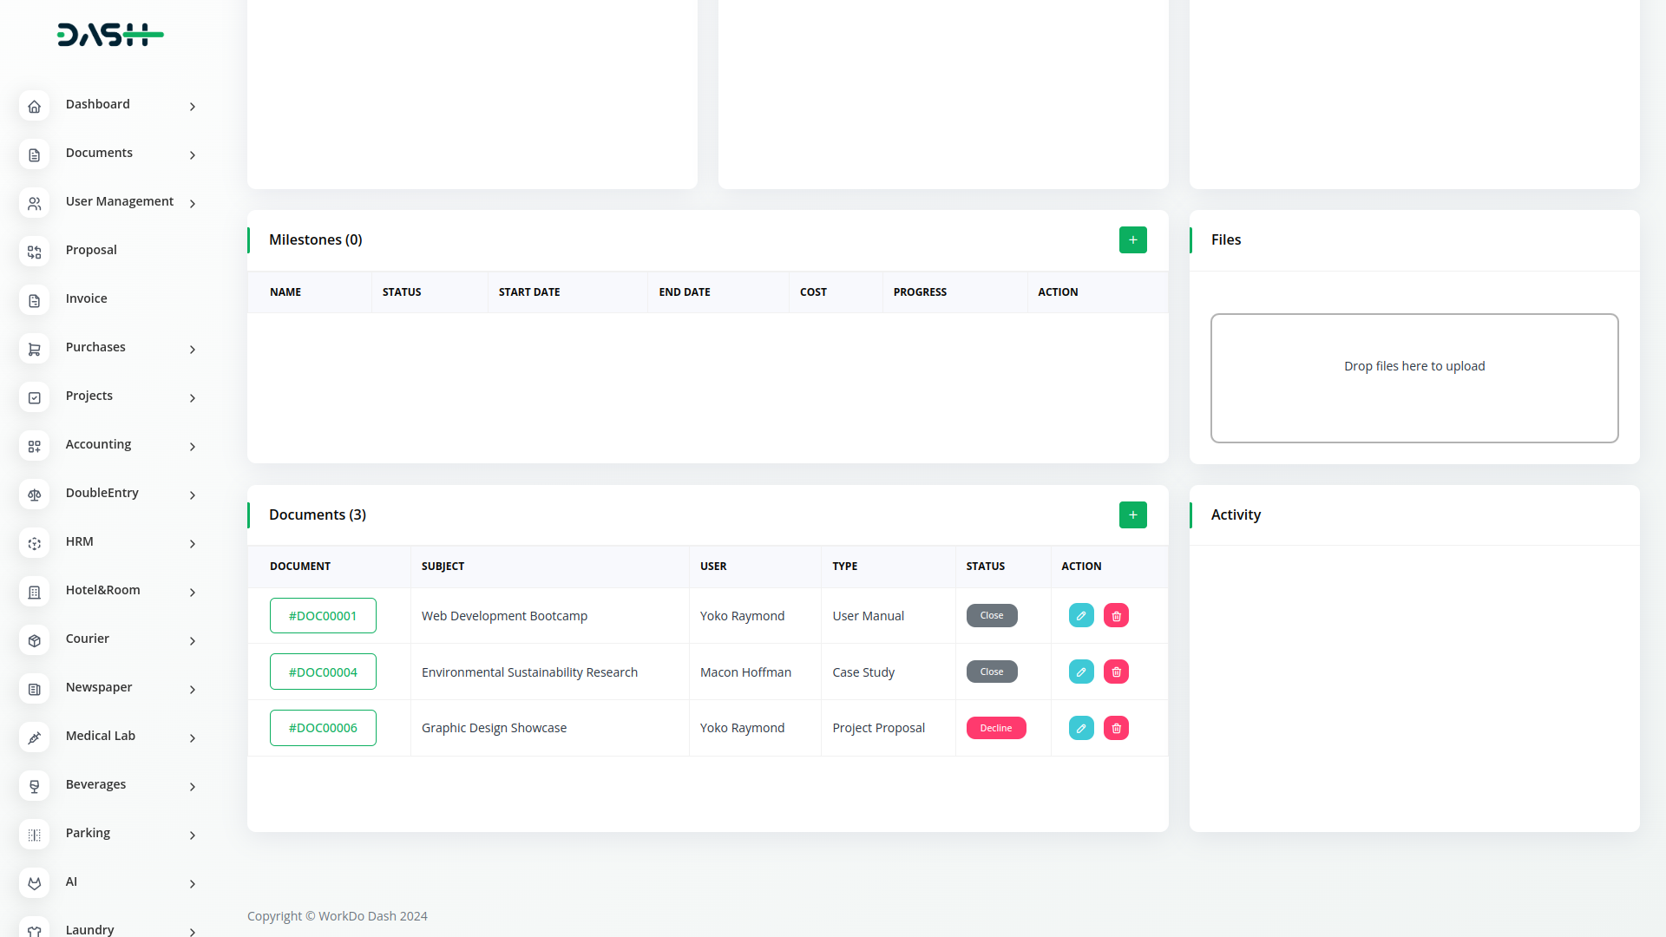
Task: Click the edit icon for #DOC00004
Action: pos(1081,672)
